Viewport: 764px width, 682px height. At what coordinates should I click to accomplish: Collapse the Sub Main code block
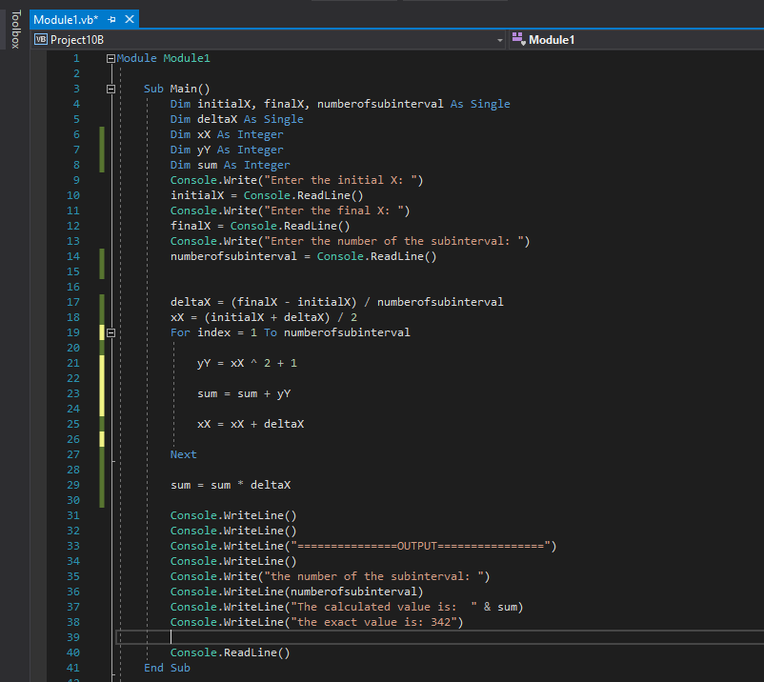click(111, 88)
